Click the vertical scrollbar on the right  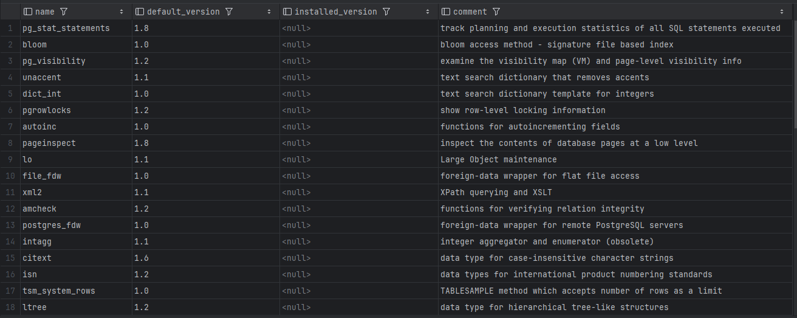(794, 73)
